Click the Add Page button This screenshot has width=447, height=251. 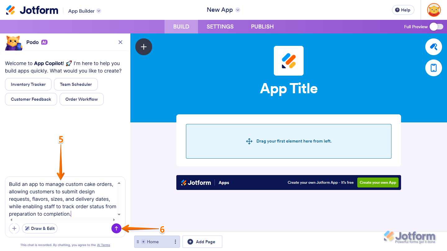point(202,242)
